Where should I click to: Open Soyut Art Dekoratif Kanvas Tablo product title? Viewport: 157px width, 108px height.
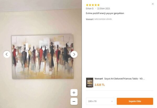pyautogui.click(x=125, y=79)
